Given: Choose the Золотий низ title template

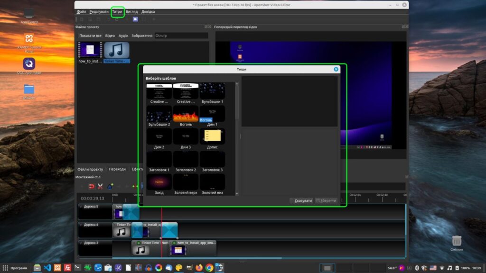Looking at the screenshot, I should [212, 184].
